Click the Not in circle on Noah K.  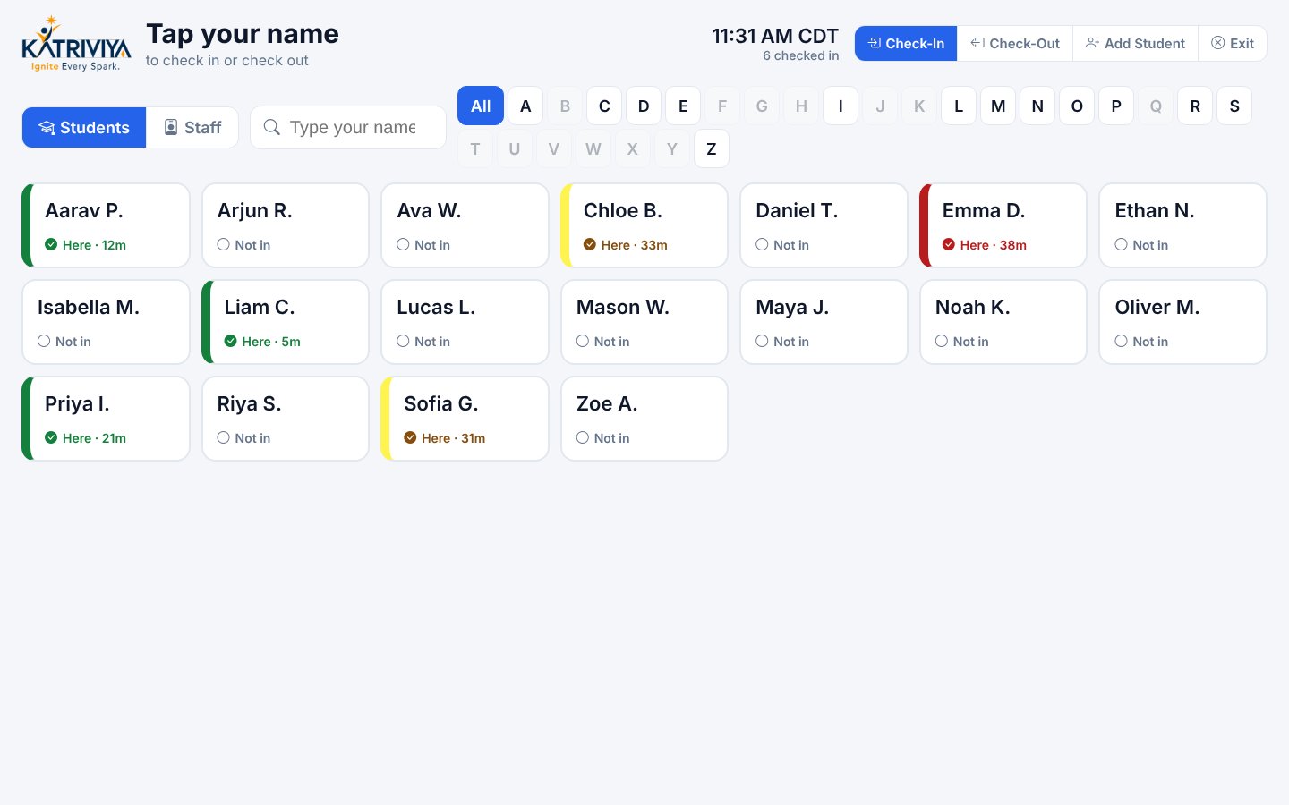942,341
